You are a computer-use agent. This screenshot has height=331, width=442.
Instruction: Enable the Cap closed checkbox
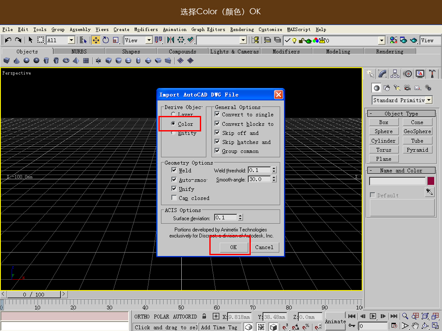174,197
